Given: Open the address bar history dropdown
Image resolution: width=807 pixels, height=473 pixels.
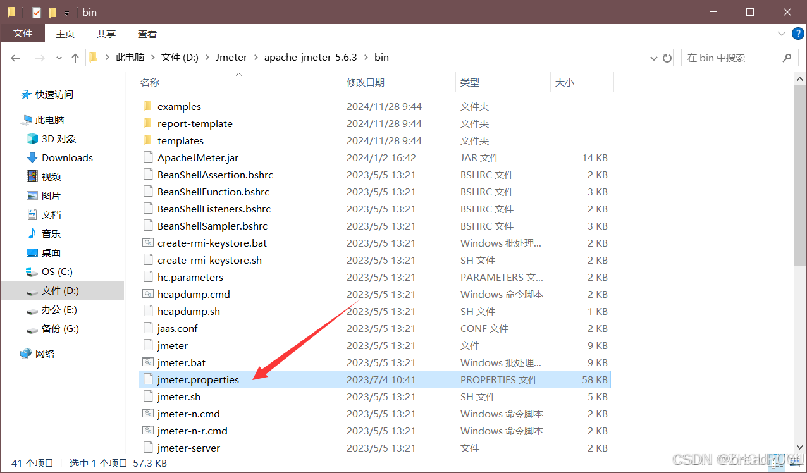Looking at the screenshot, I should click(x=654, y=58).
